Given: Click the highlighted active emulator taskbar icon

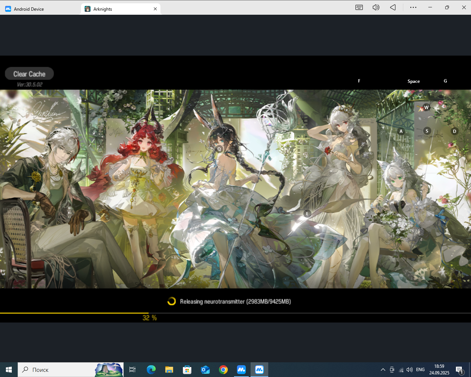Looking at the screenshot, I should [259, 370].
